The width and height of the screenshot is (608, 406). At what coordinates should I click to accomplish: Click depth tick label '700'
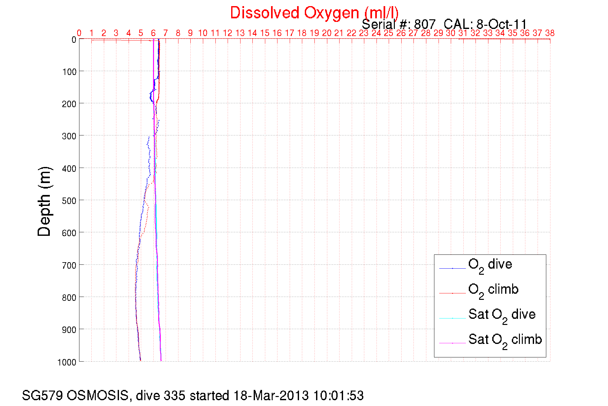tap(69, 265)
